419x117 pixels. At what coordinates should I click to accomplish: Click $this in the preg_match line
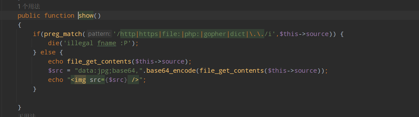click(289, 34)
